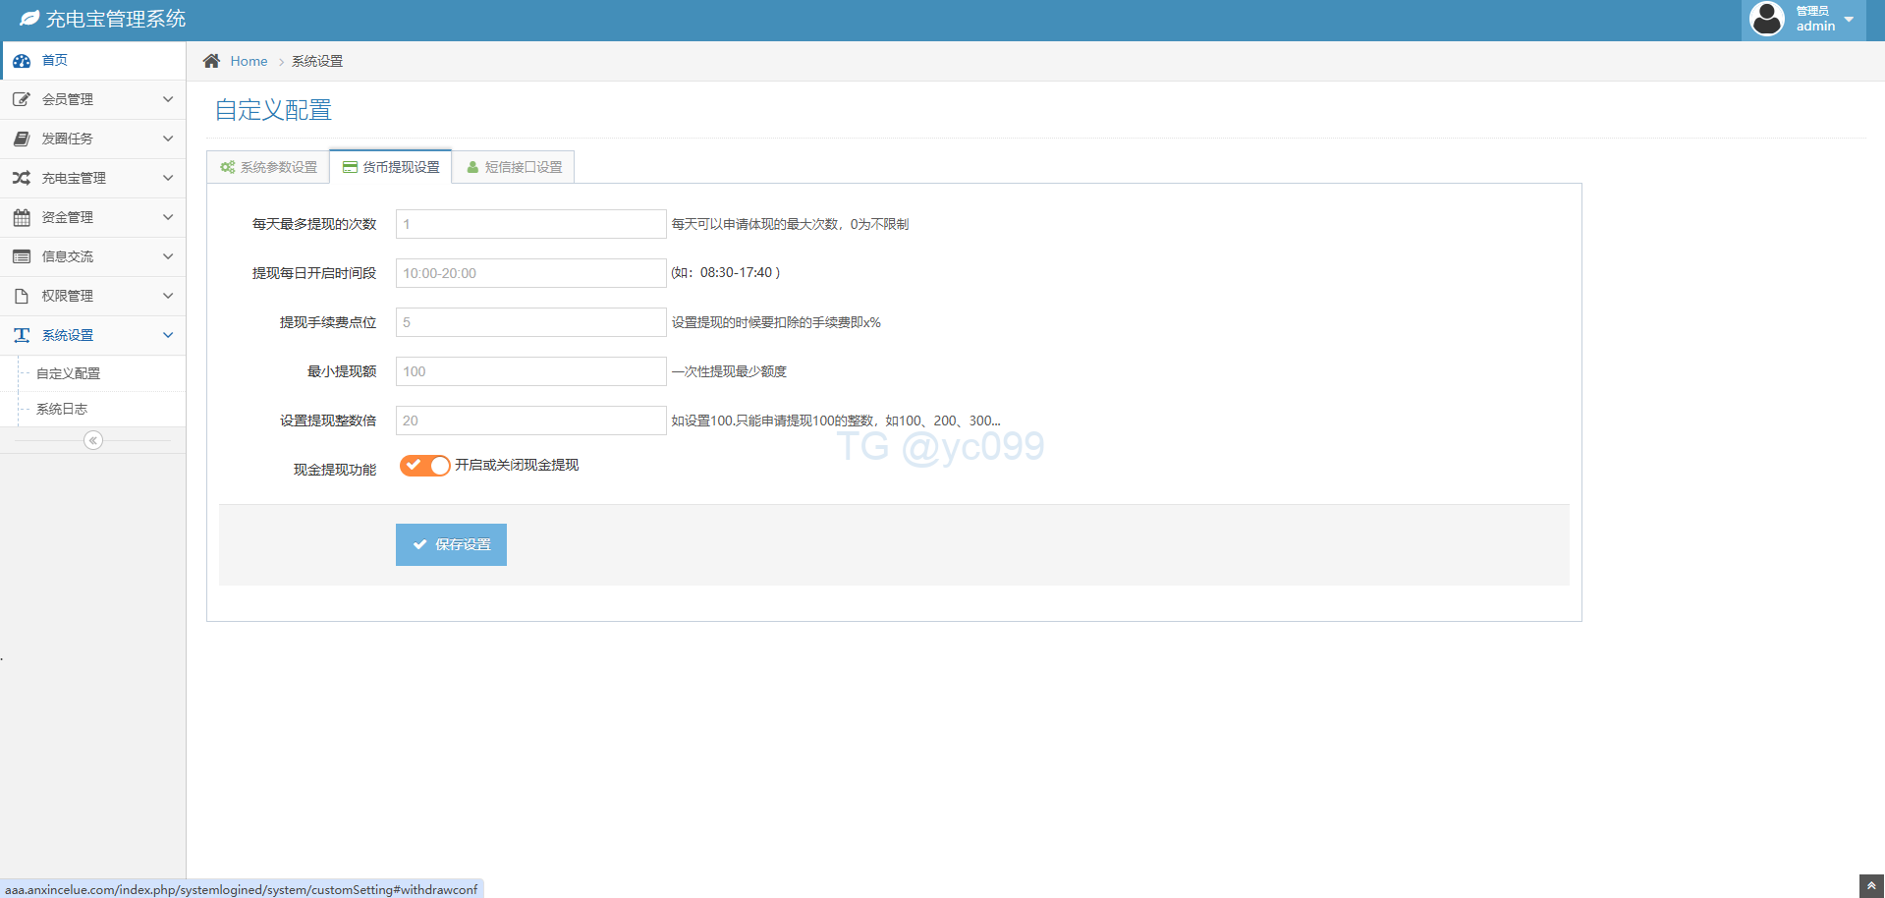
Task: Switch to the 短信接口设置 tab
Action: [x=514, y=167]
